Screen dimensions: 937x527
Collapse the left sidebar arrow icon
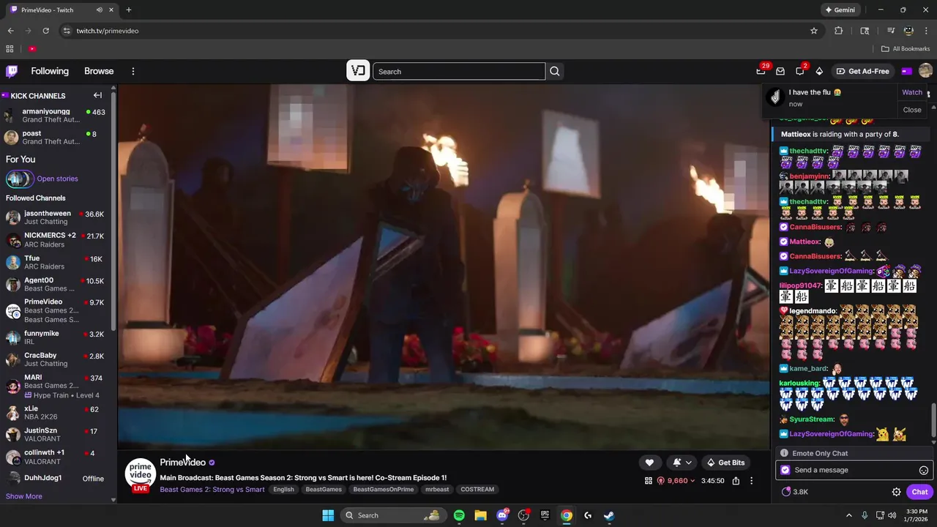tap(97, 95)
